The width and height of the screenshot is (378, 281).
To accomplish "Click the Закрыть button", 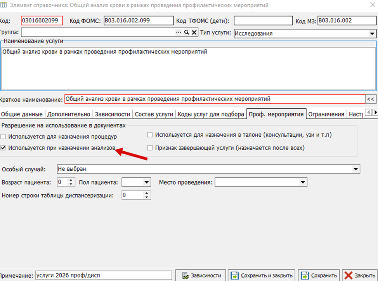I will click(360, 276).
